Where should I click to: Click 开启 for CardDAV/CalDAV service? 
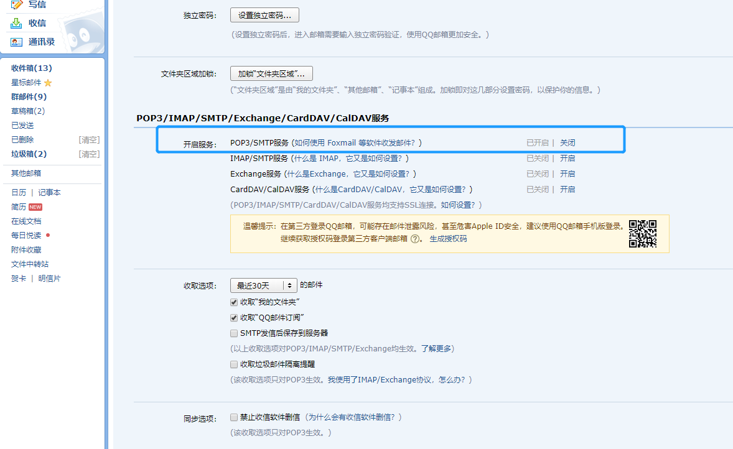pos(567,189)
